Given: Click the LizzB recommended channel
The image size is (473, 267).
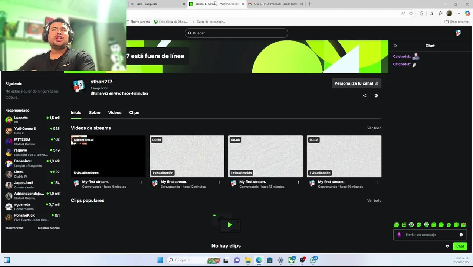Looking at the screenshot, I should pyautogui.click(x=32, y=174).
